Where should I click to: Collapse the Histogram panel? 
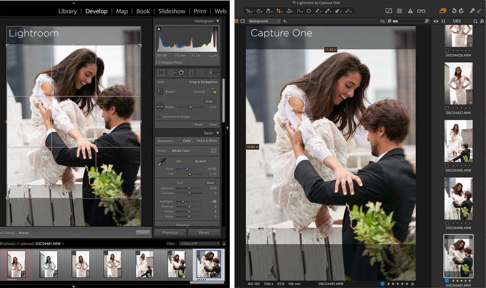point(218,21)
